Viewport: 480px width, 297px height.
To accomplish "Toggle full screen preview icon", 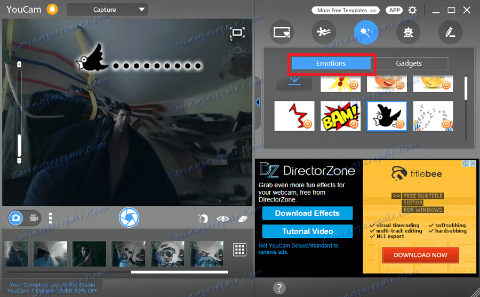I will pos(237,33).
